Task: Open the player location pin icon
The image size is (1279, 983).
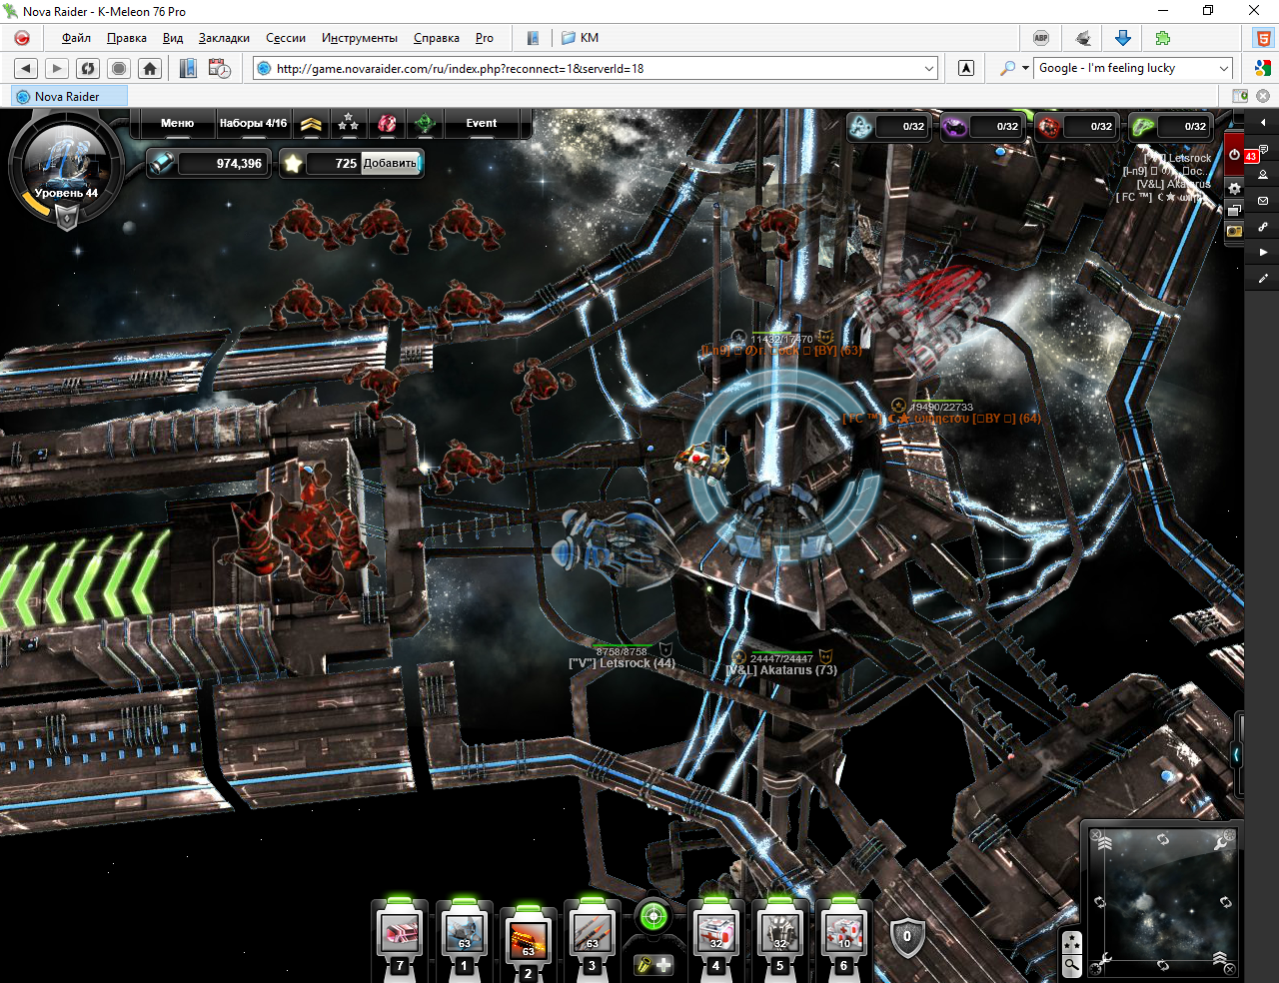Action: 1263,175
